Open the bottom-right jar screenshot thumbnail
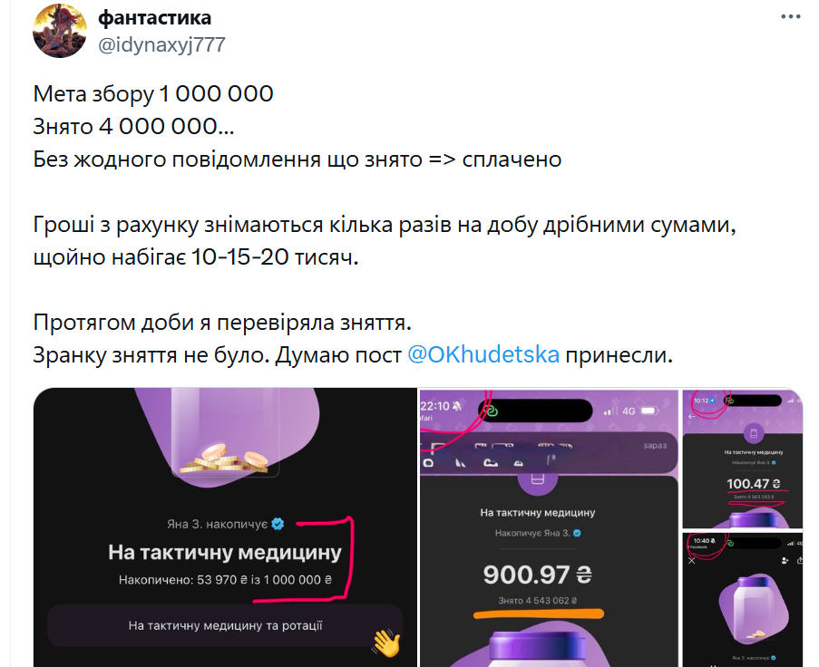The image size is (819, 667). pos(742,600)
